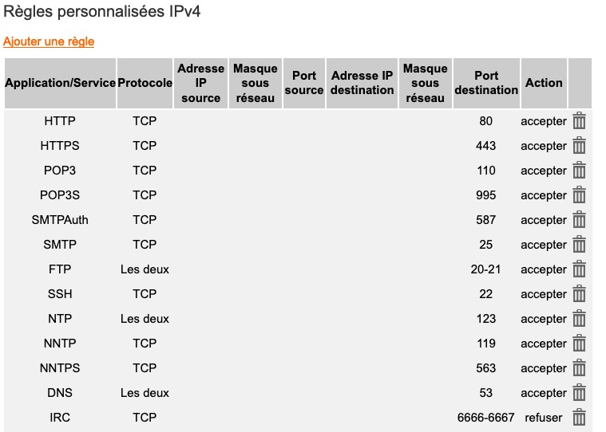Viewport: 606px width, 432px height.
Task: Select the IRC port range 6666-6667 cell
Action: [x=485, y=418]
